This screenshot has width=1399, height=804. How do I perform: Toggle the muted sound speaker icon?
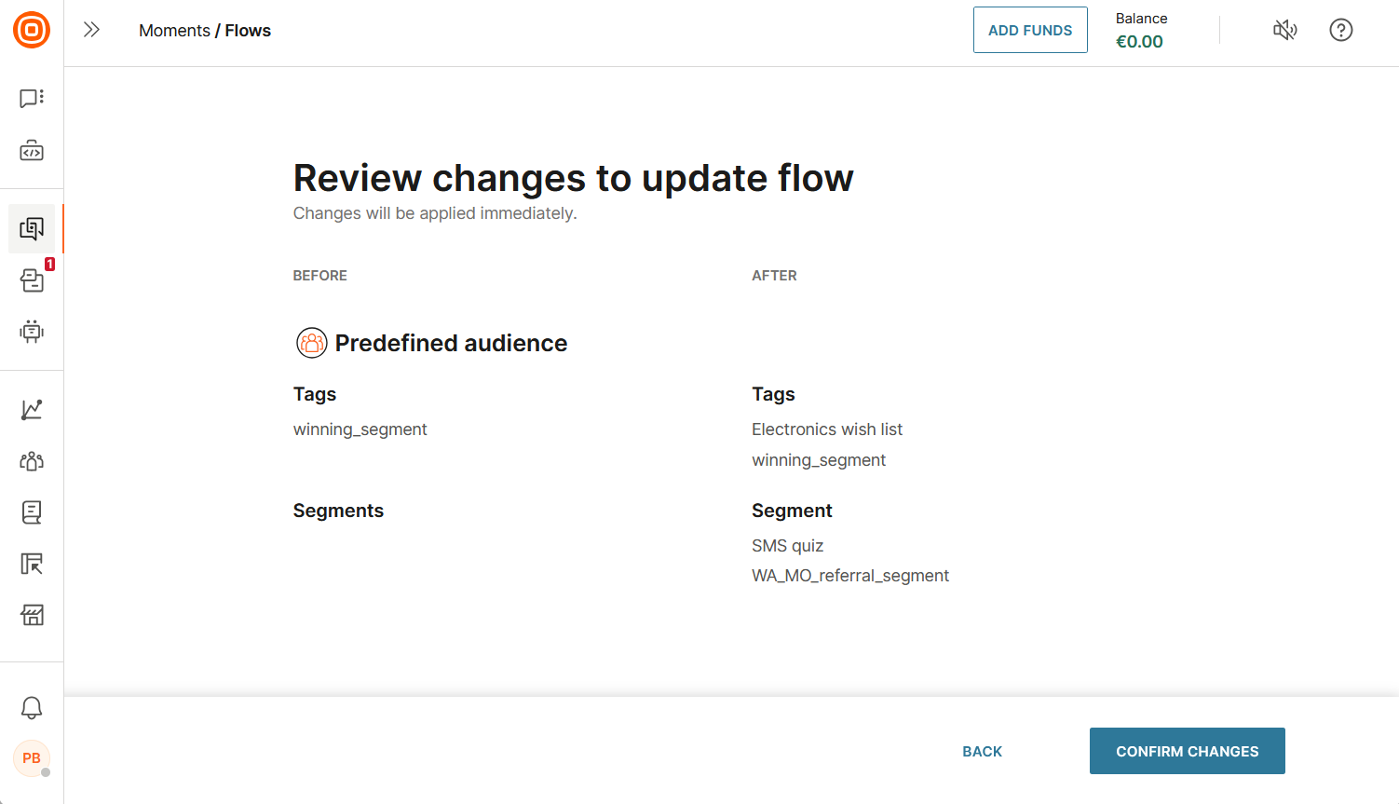point(1285,30)
